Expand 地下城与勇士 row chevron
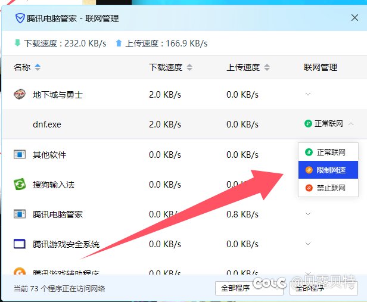 pos(308,94)
